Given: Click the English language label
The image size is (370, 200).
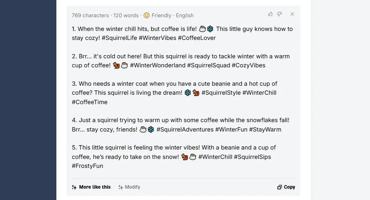Looking at the screenshot, I should (x=185, y=15).
